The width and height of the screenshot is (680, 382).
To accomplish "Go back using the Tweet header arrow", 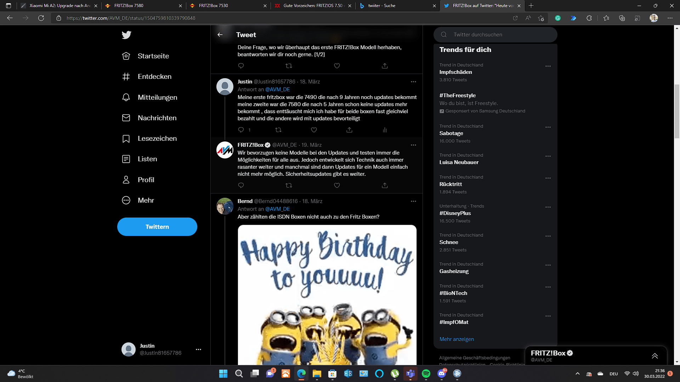I will click(x=220, y=35).
